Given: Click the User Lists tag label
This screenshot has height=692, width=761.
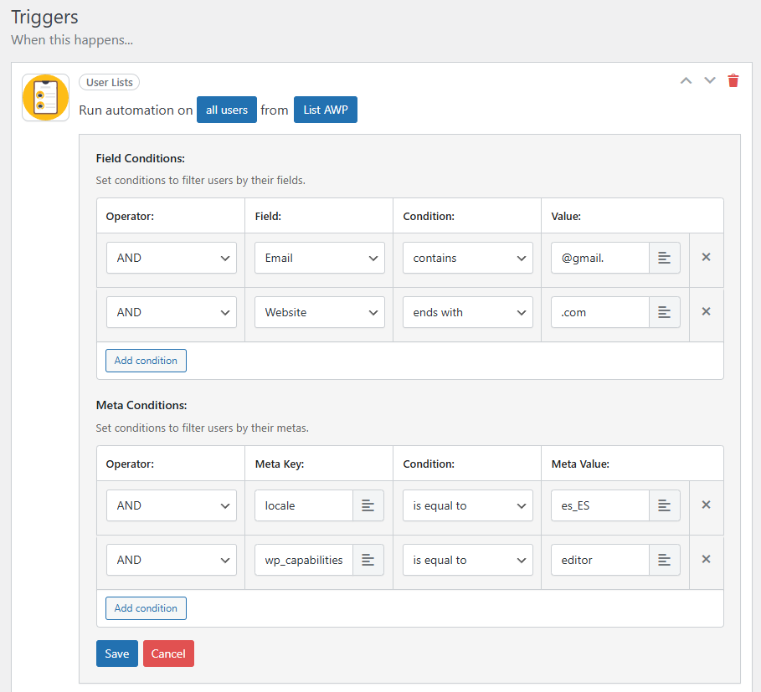Looking at the screenshot, I should [x=109, y=83].
